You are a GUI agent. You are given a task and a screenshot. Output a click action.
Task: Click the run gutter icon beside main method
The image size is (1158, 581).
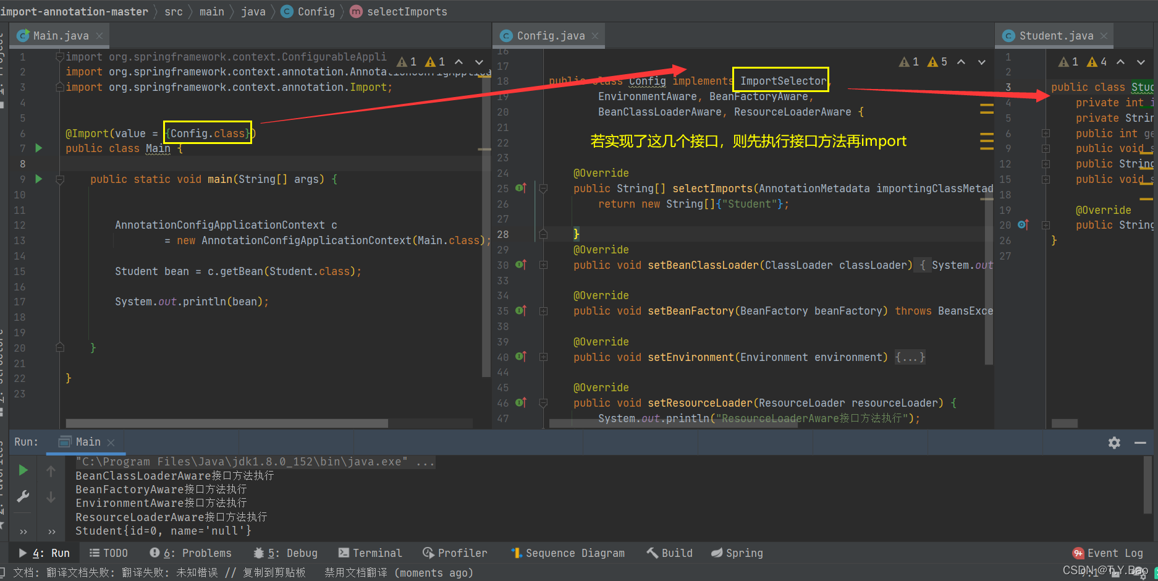click(x=39, y=179)
